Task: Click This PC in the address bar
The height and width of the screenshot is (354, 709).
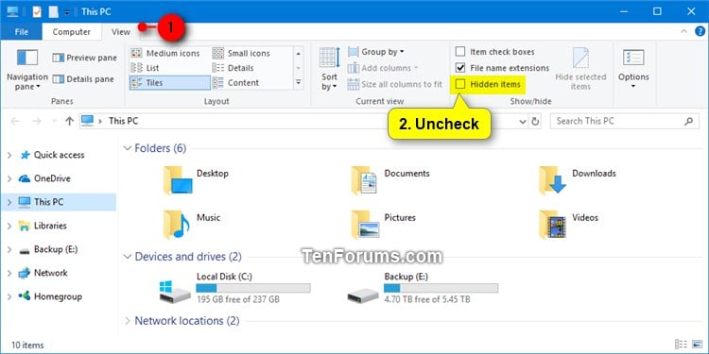Action: pos(124,121)
